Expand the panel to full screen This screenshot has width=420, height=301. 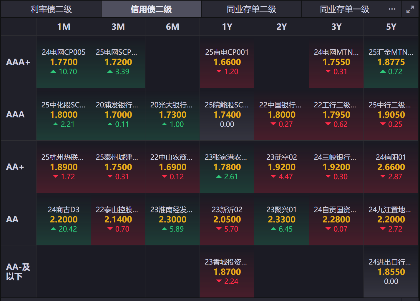tap(410, 9)
